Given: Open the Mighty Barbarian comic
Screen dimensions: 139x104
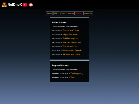Looking at the screenshot, I should (x=70, y=34).
